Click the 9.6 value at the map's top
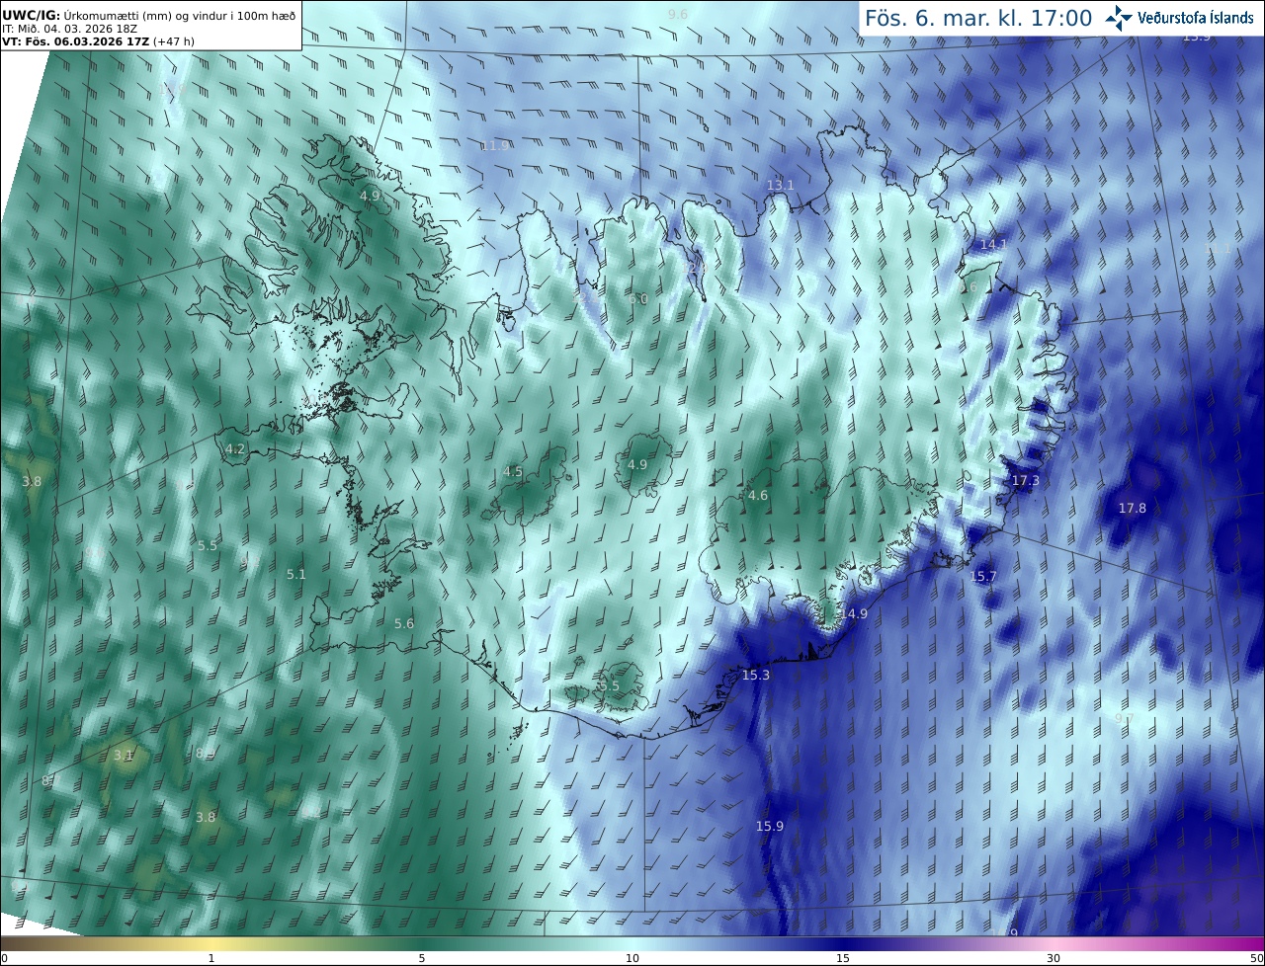Image resolution: width=1265 pixels, height=966 pixels. pyautogui.click(x=678, y=14)
